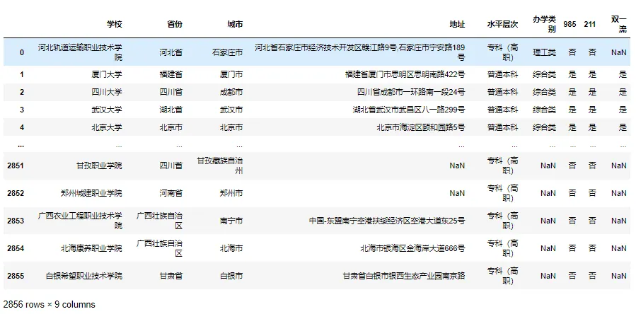Click the 办学类别 column header
Image resolution: width=636 pixels, height=314 pixels.
pyautogui.click(x=544, y=24)
